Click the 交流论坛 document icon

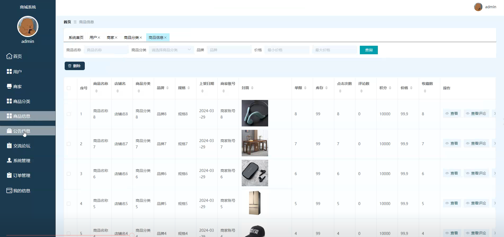[x=9, y=145]
